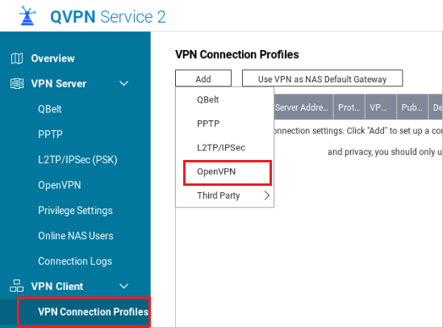Image resolution: width=443 pixels, height=328 pixels.
Task: Collapse the VPN Server section chevron
Action: coord(123,83)
